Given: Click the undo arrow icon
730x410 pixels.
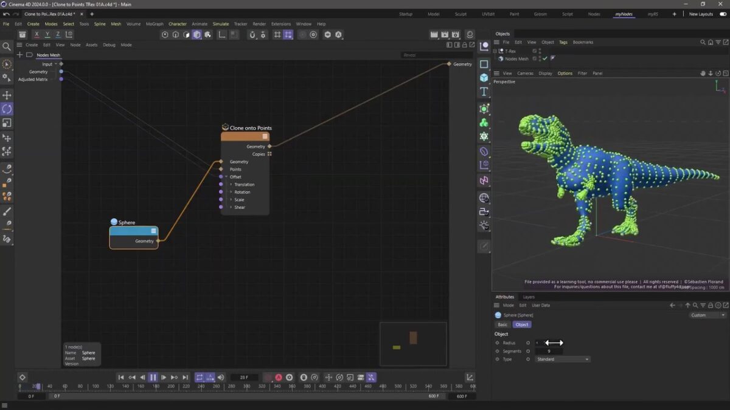Looking at the screenshot, I should [6, 14].
